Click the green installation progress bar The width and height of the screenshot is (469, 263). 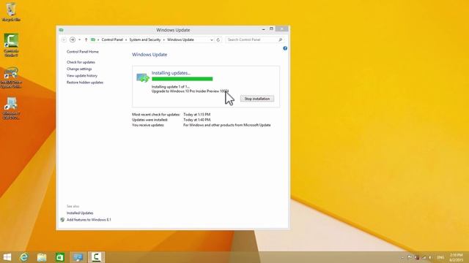pyautogui.click(x=182, y=79)
